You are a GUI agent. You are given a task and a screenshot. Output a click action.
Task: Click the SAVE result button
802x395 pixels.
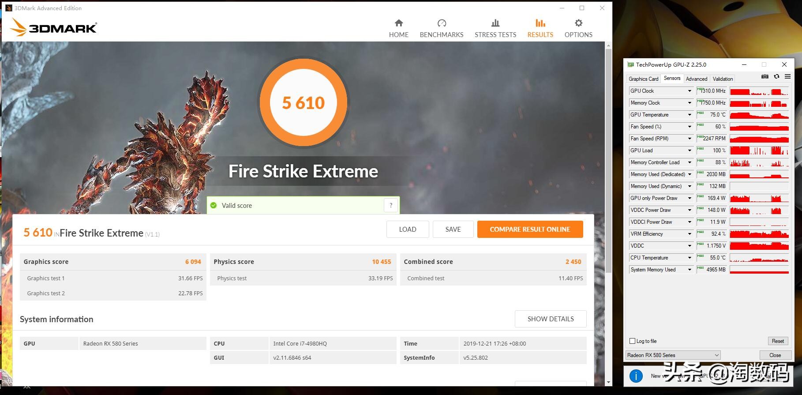pos(453,229)
